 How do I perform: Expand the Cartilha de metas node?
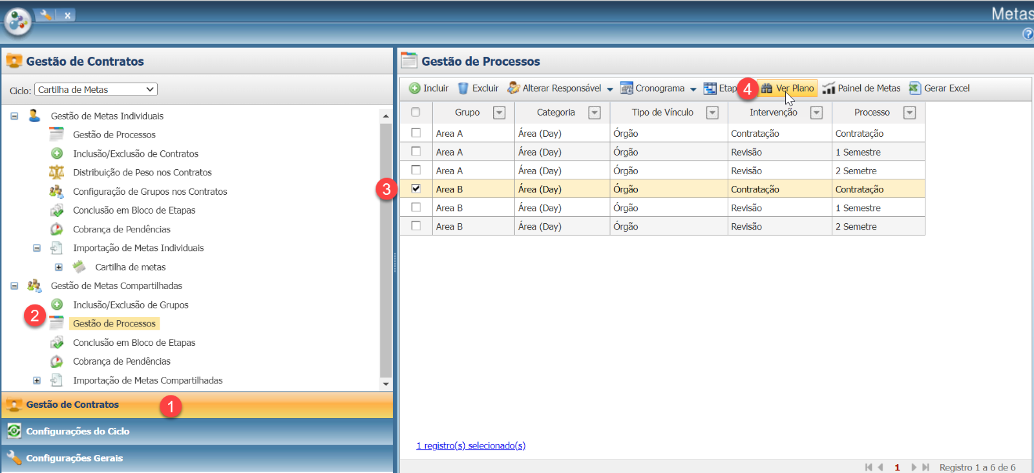(x=59, y=267)
